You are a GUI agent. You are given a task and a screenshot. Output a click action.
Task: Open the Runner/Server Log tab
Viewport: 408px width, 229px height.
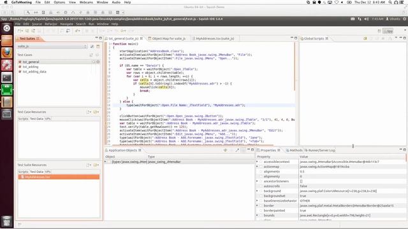click(320, 150)
